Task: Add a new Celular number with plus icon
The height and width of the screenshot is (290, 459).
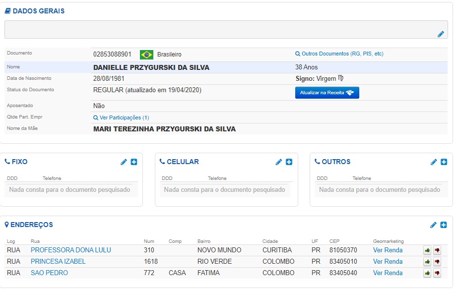Action: [x=289, y=162]
